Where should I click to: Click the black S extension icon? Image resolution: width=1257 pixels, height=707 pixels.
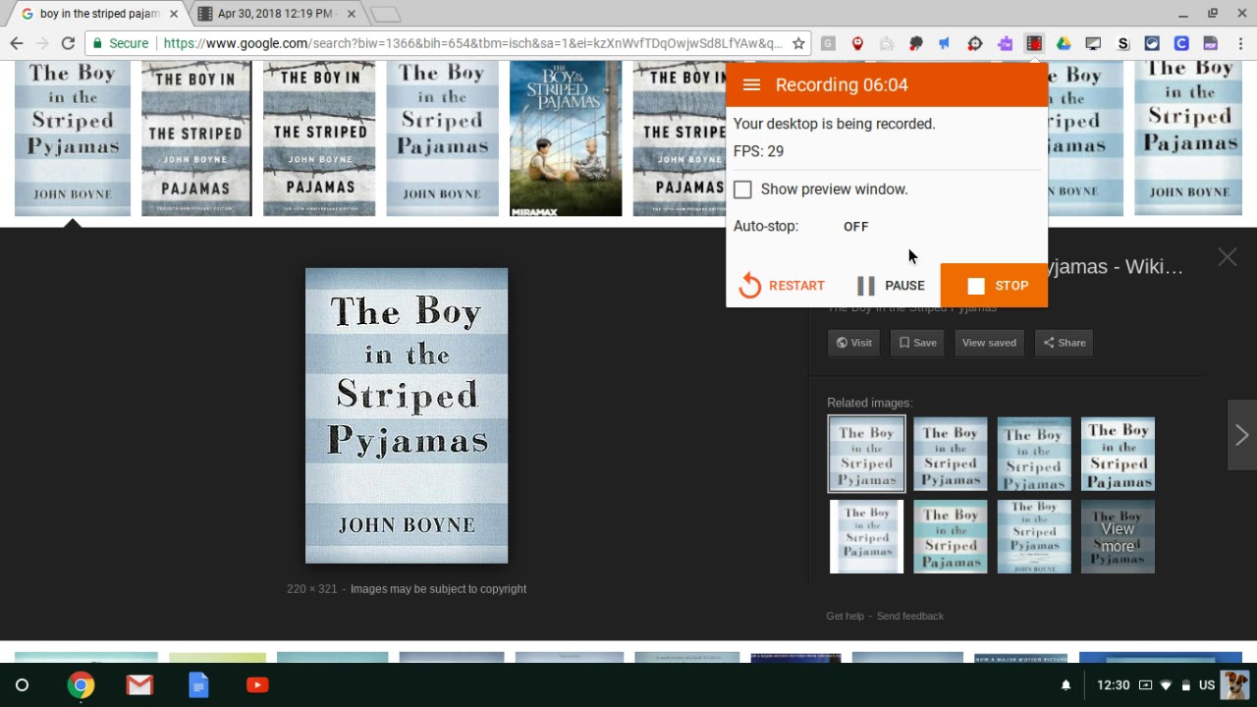(1123, 43)
